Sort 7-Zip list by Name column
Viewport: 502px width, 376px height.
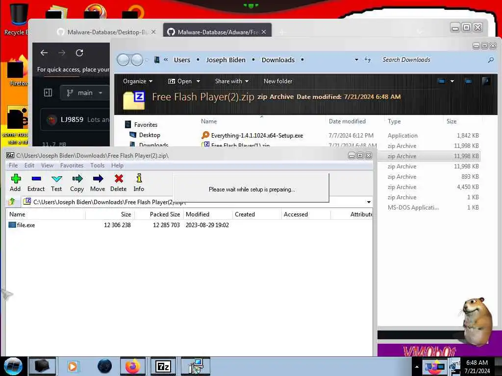(x=46, y=214)
